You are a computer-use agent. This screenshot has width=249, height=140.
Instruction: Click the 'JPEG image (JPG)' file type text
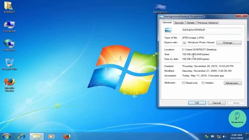pos(193,38)
